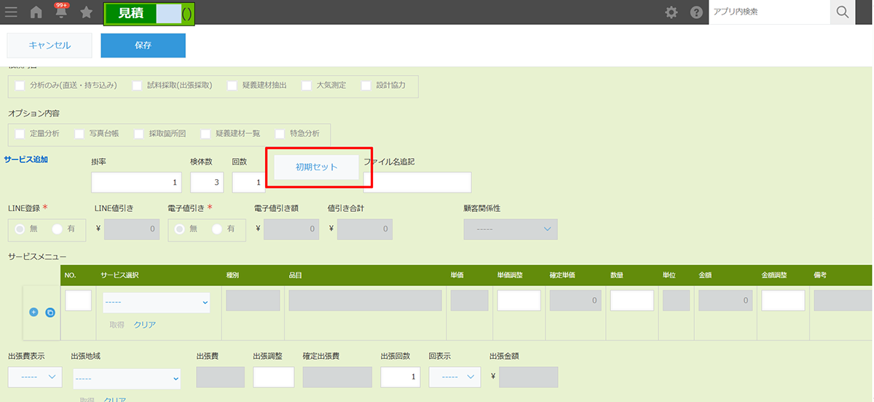Click the 保存 button
The image size is (874, 402).
pyautogui.click(x=143, y=45)
